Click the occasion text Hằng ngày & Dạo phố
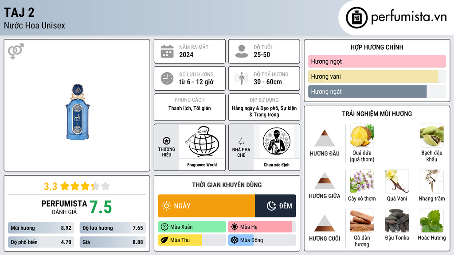This screenshot has width=454, height=255. (x=255, y=108)
